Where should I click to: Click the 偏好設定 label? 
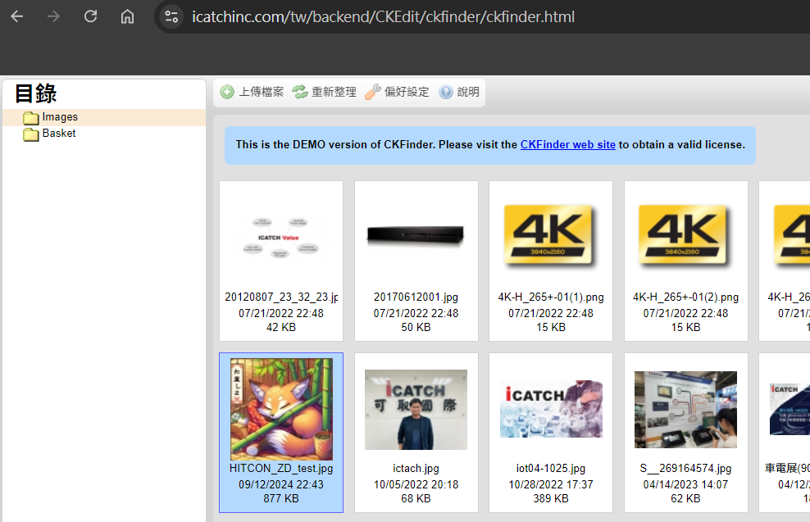tap(407, 92)
